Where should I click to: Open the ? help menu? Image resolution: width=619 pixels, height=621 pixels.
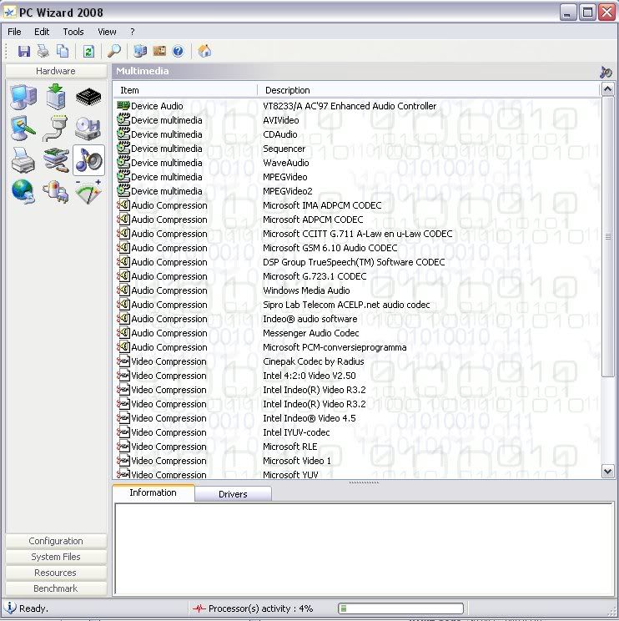click(132, 32)
